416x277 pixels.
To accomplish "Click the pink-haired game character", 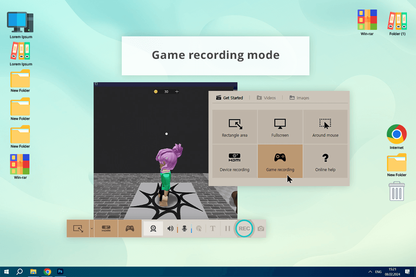I will pyautogui.click(x=168, y=175).
